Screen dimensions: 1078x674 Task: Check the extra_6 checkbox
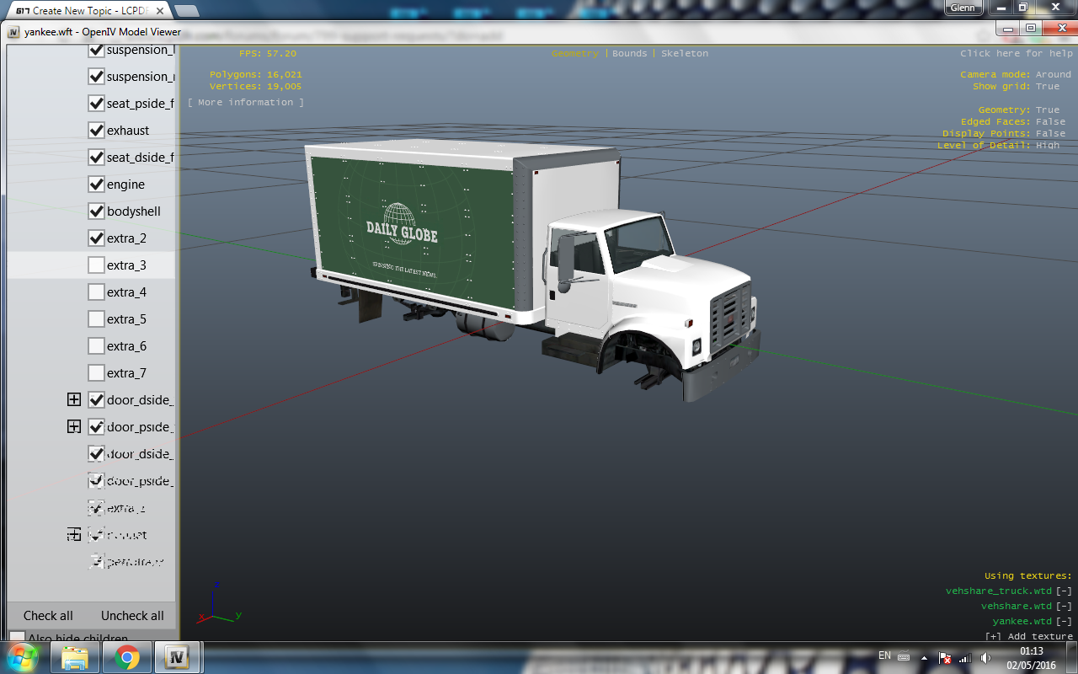[x=96, y=346]
